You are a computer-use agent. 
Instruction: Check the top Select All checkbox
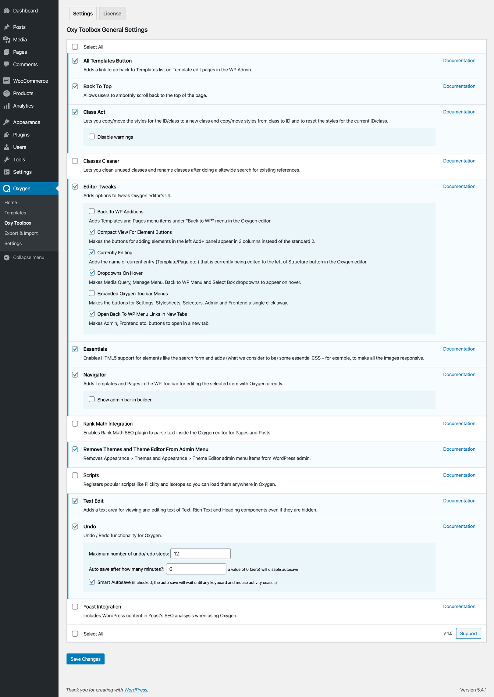click(75, 47)
